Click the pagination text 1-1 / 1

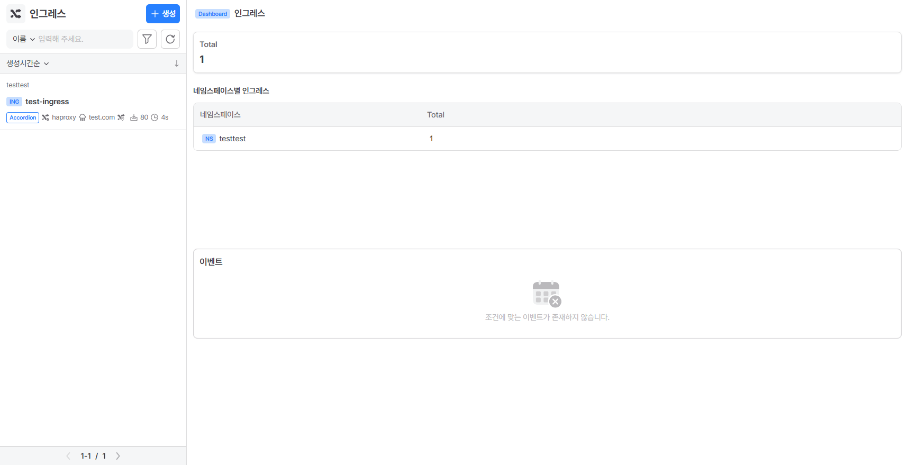pos(93,456)
